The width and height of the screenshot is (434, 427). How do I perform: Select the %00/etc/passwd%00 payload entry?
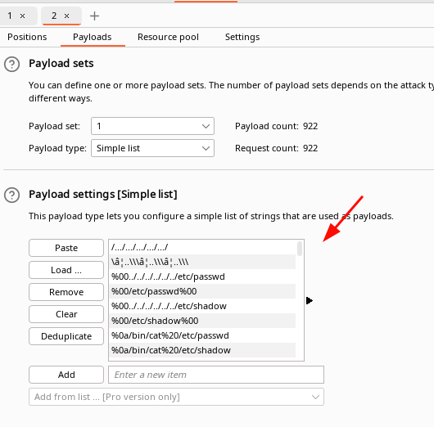pos(202,291)
